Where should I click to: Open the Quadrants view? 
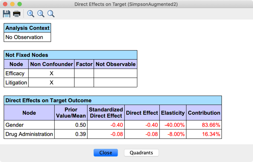(141, 153)
